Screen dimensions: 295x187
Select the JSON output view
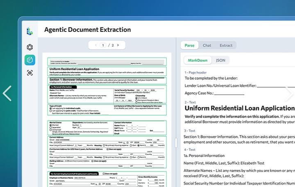tap(220, 60)
